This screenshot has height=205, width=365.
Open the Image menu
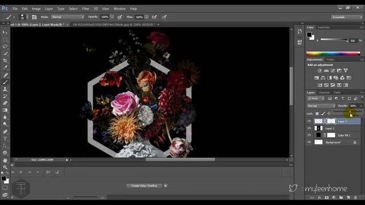(36, 9)
